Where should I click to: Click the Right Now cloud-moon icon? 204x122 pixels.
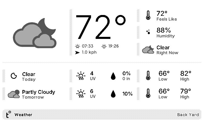pyautogui.click(x=148, y=50)
